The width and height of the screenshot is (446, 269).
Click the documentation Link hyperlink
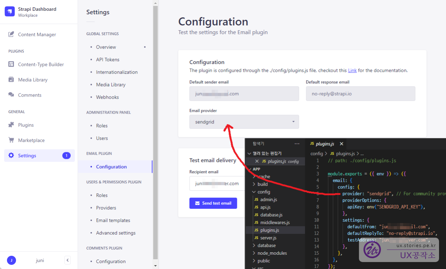tap(352, 70)
